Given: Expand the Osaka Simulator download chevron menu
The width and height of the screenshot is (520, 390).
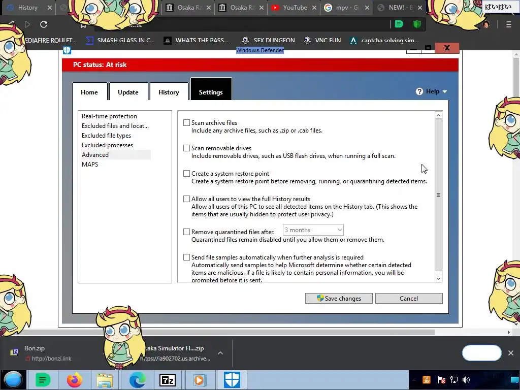Looking at the screenshot, I should (220, 353).
